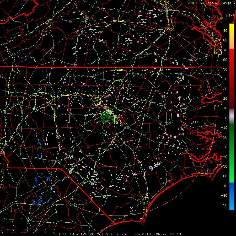Click the "50 NMI" range ring label

point(118,70)
